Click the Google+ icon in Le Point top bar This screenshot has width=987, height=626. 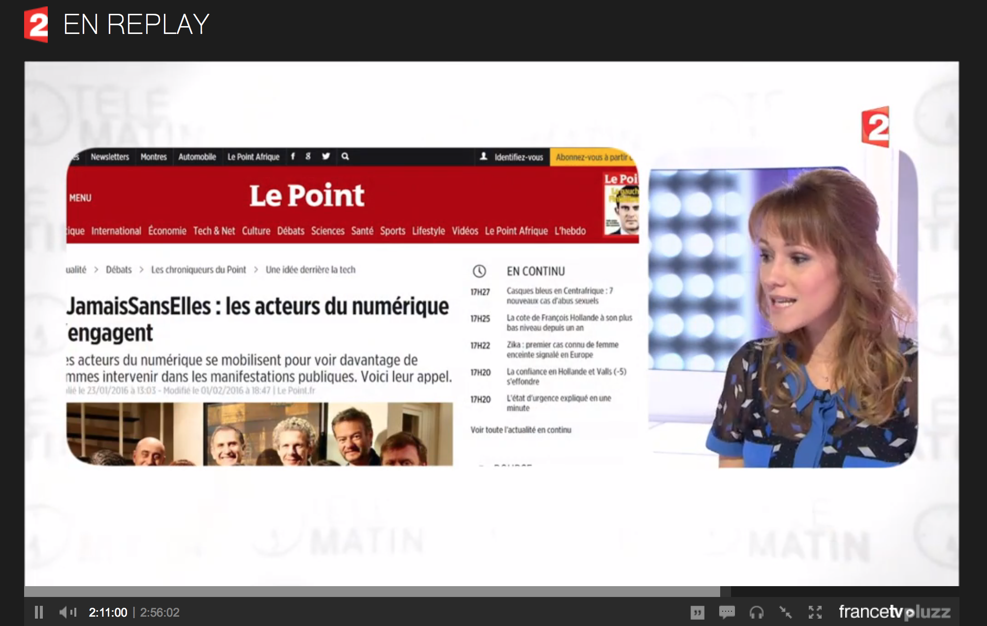click(308, 156)
